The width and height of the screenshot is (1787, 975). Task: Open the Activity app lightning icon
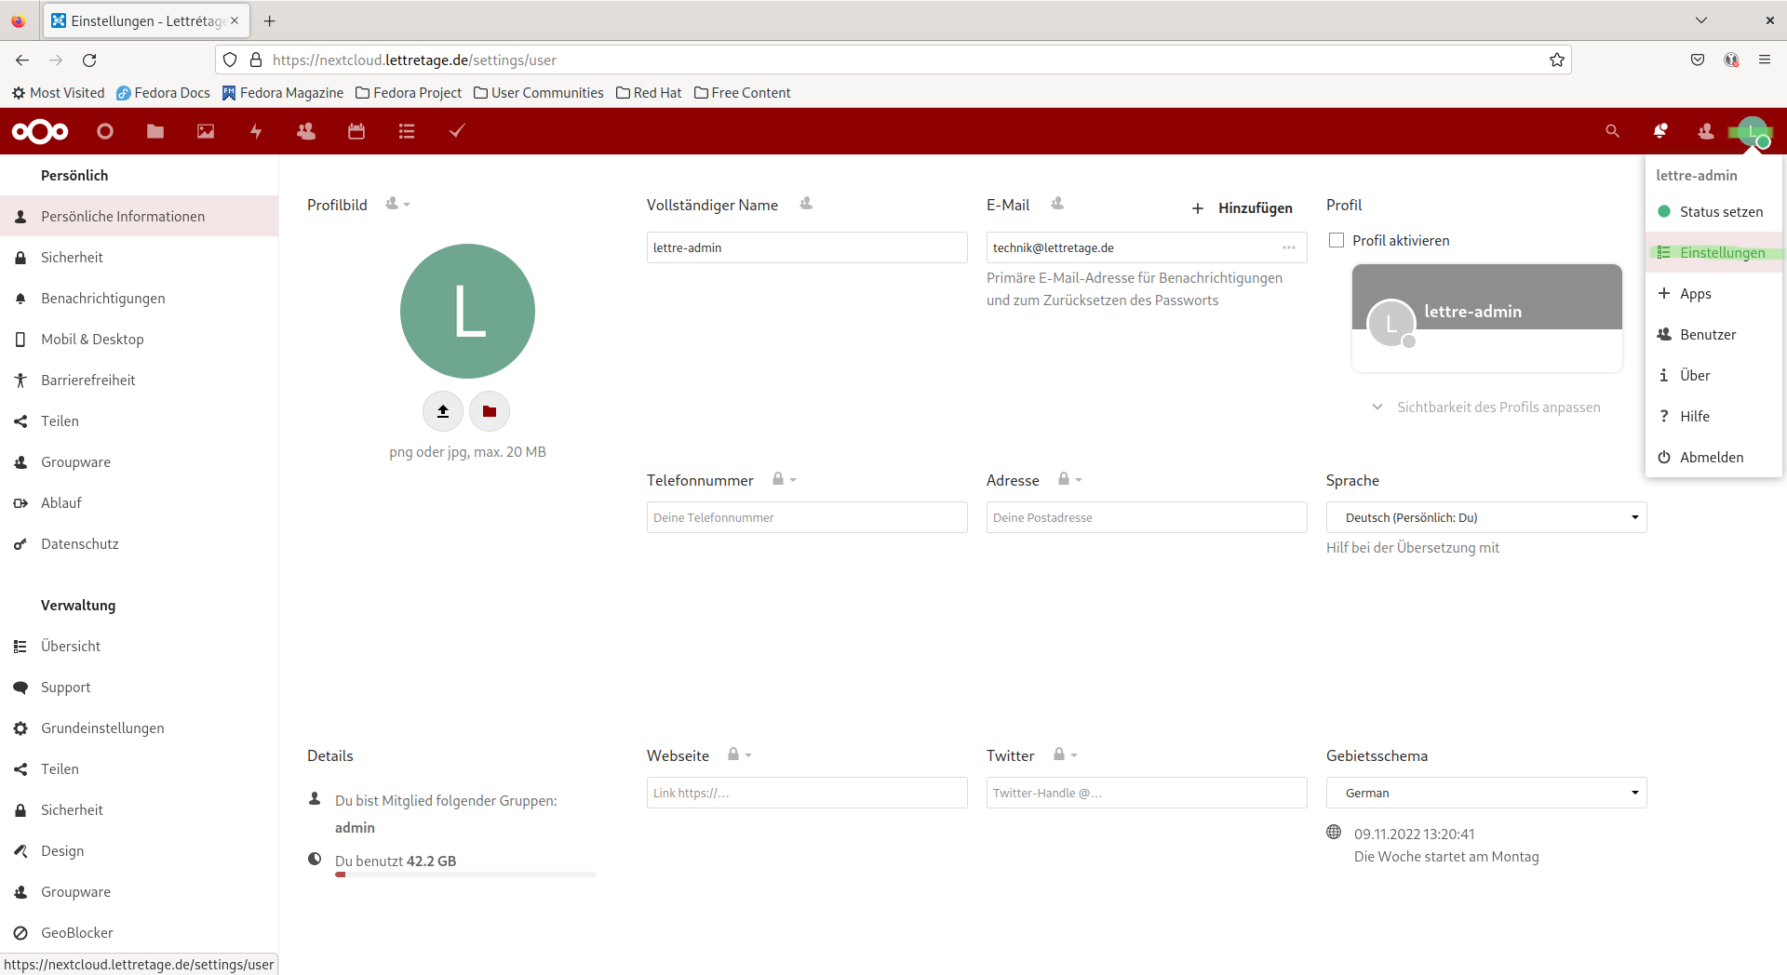(x=255, y=131)
